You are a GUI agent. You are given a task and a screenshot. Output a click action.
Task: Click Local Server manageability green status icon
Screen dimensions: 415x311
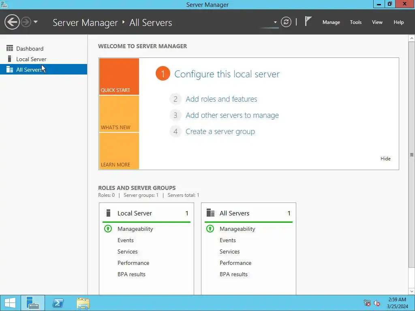(x=108, y=228)
